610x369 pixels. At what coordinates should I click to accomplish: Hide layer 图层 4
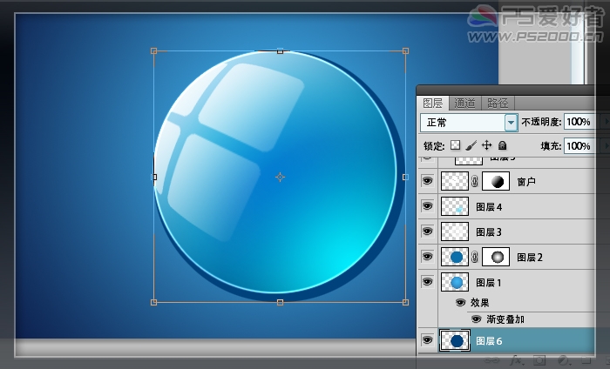click(428, 206)
